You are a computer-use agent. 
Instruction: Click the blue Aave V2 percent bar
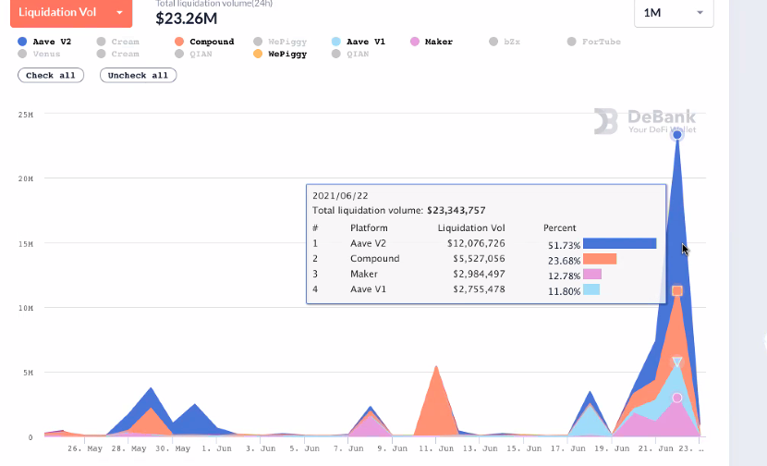coord(619,243)
